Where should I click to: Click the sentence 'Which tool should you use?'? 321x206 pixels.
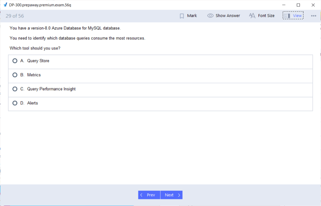35,48
